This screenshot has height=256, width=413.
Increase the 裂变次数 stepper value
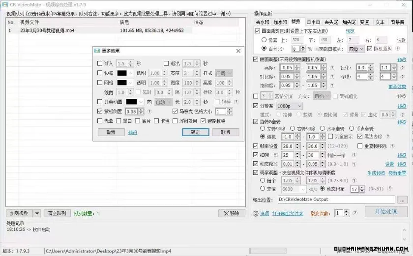click(347, 211)
